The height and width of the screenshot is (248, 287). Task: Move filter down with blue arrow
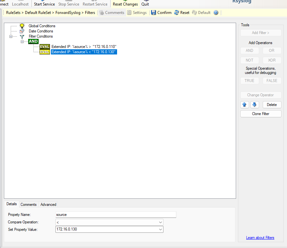coord(255,105)
